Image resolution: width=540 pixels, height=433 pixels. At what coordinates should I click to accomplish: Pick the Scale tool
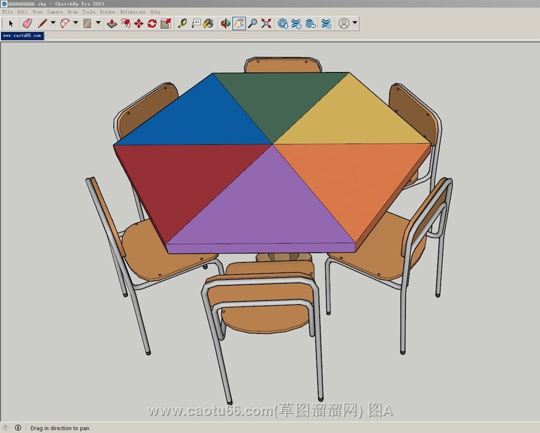tap(166, 23)
